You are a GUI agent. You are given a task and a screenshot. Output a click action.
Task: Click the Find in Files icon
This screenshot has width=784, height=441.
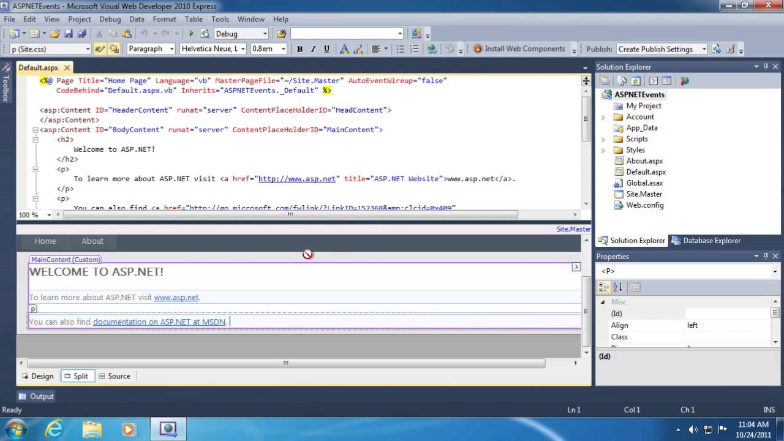281,34
